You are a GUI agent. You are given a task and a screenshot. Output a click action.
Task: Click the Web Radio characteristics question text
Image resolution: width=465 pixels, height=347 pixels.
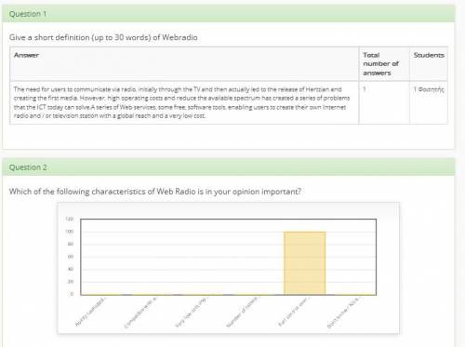[155, 192]
